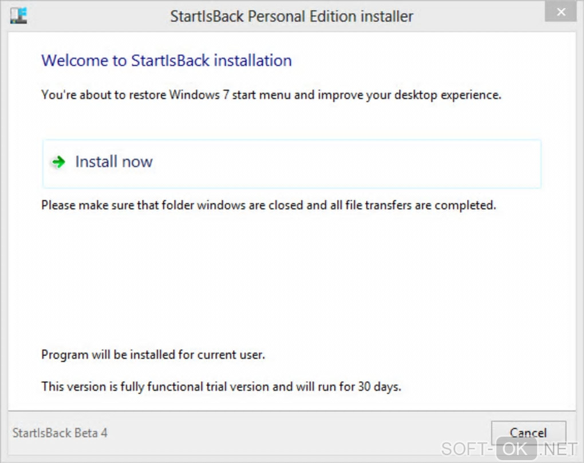This screenshot has height=463, width=584.
Task: Click the 'Welcome to StartIsBack installation' heading
Action: point(167,61)
